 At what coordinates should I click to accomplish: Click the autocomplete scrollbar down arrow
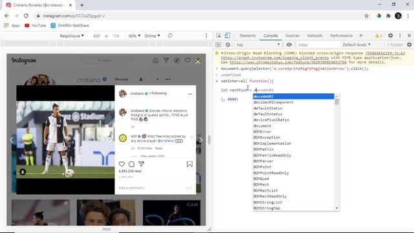pos(336,208)
